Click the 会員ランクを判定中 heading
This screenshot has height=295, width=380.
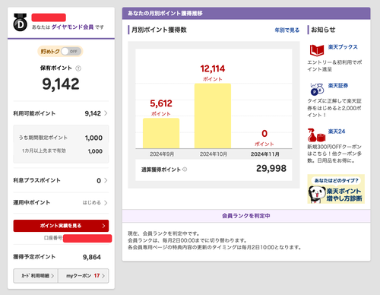(246, 216)
